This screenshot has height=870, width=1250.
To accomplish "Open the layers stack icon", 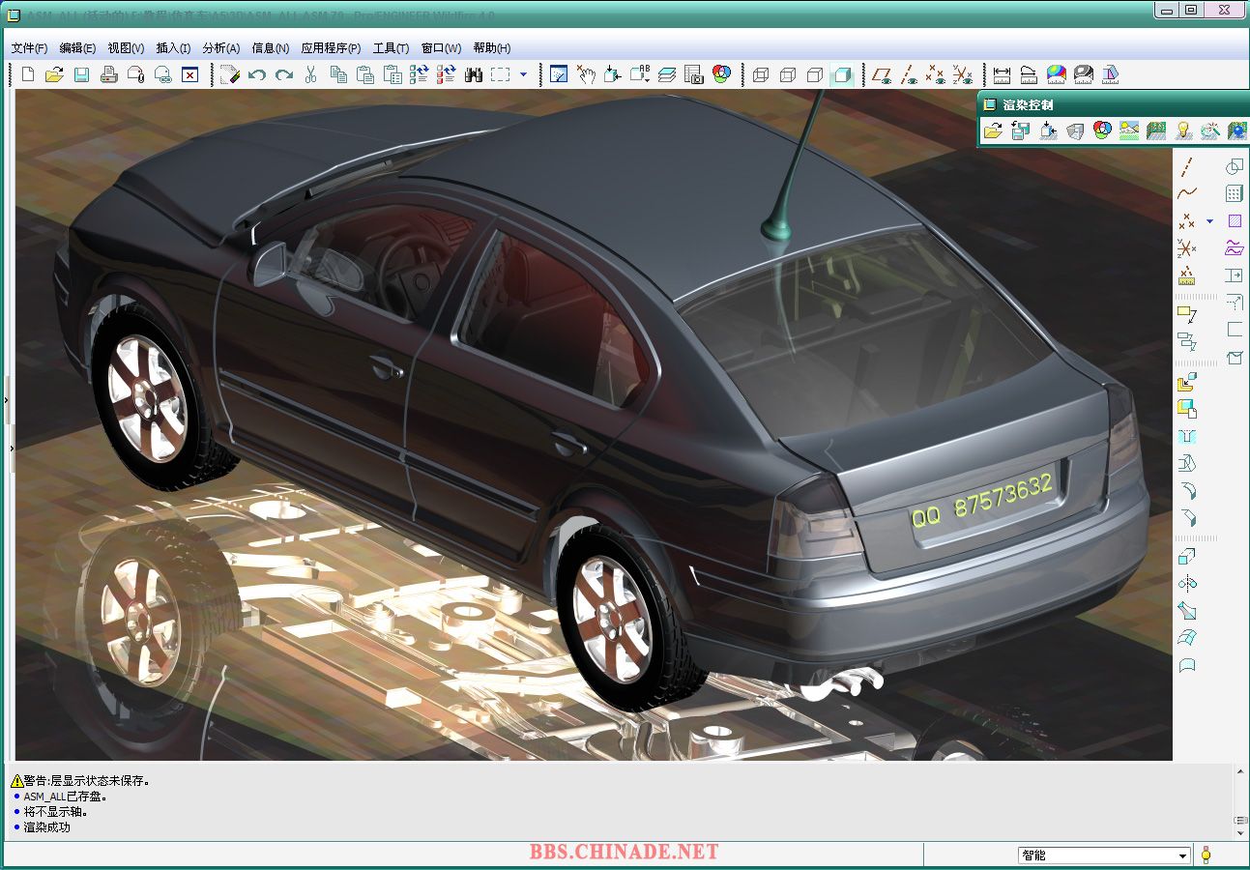I will tap(667, 74).
